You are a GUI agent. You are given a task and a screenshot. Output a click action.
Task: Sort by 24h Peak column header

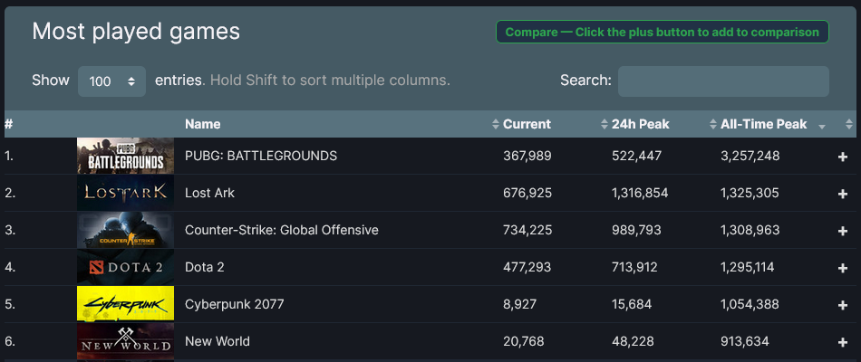pos(640,124)
